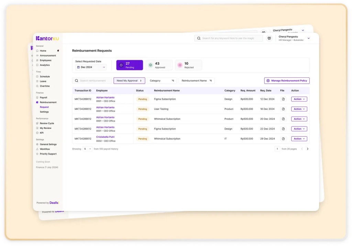
Task: Click the gift icon in the top bar
Action: [x=269, y=38]
